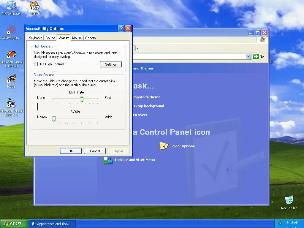304x228 pixels.
Task: Switch to the General tab
Action: point(91,38)
